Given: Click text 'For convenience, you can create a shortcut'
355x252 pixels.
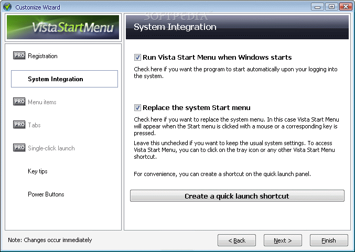Looking at the screenshot, I should point(222,174).
